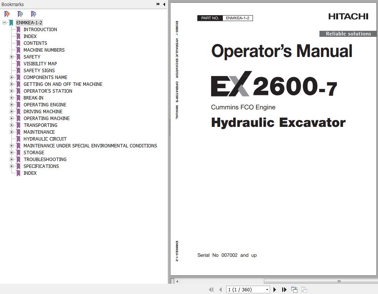This screenshot has height=294, width=378.
Task: Expand the STORAGE bookmark
Action: pos(11,153)
